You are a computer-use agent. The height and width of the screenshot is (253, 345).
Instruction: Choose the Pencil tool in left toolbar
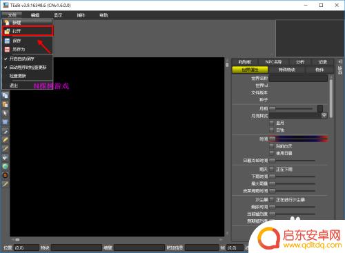[x=6, y=140]
